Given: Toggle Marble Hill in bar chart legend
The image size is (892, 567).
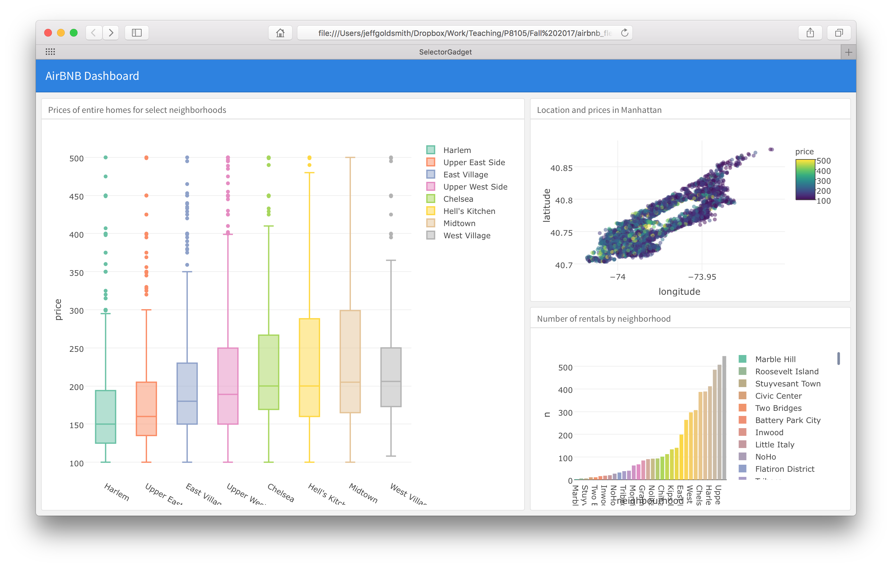Looking at the screenshot, I should pyautogui.click(x=775, y=359).
